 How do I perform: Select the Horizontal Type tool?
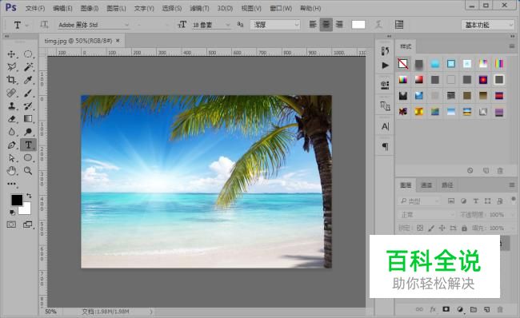coord(28,145)
